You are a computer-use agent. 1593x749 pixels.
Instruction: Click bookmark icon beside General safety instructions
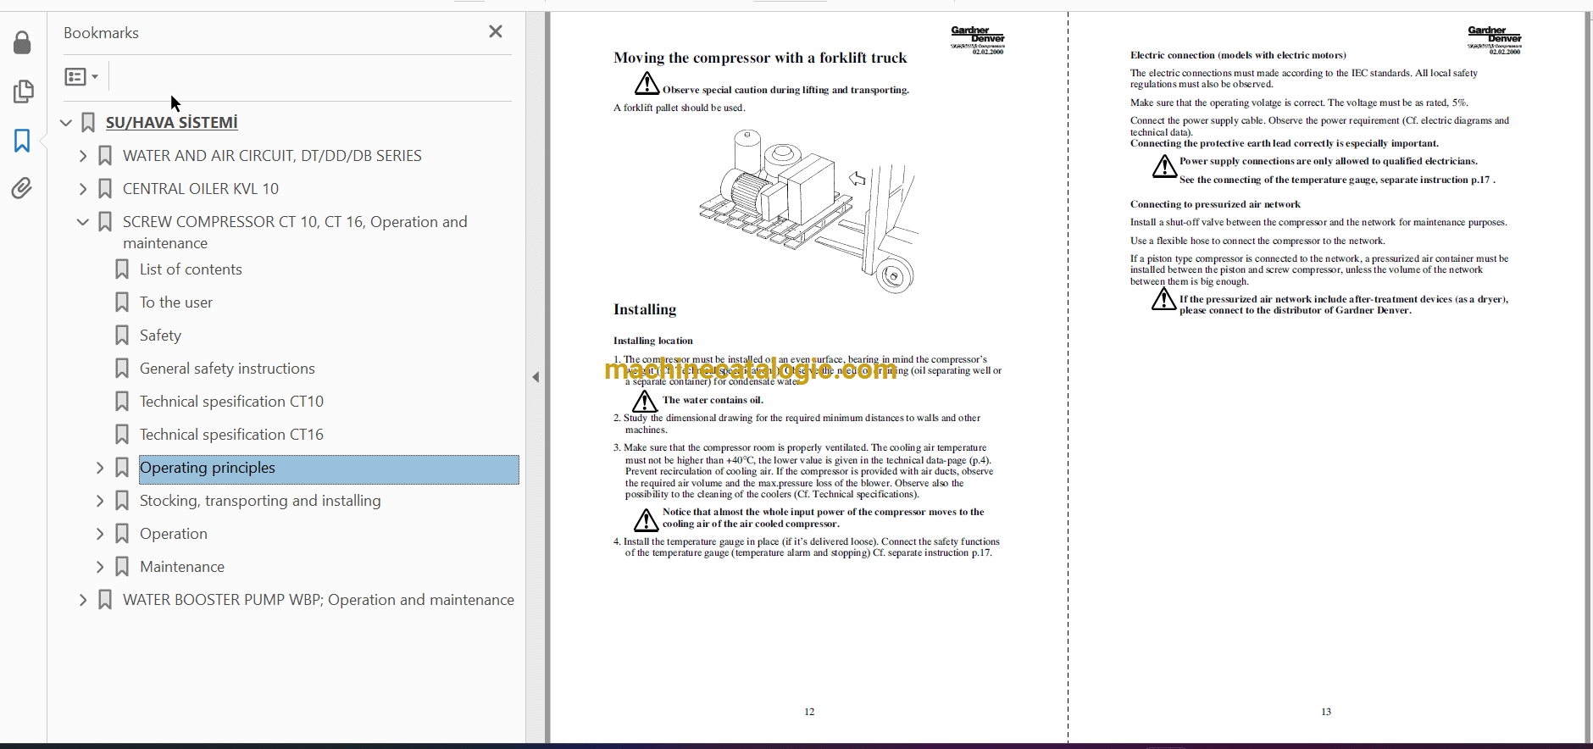[122, 369]
